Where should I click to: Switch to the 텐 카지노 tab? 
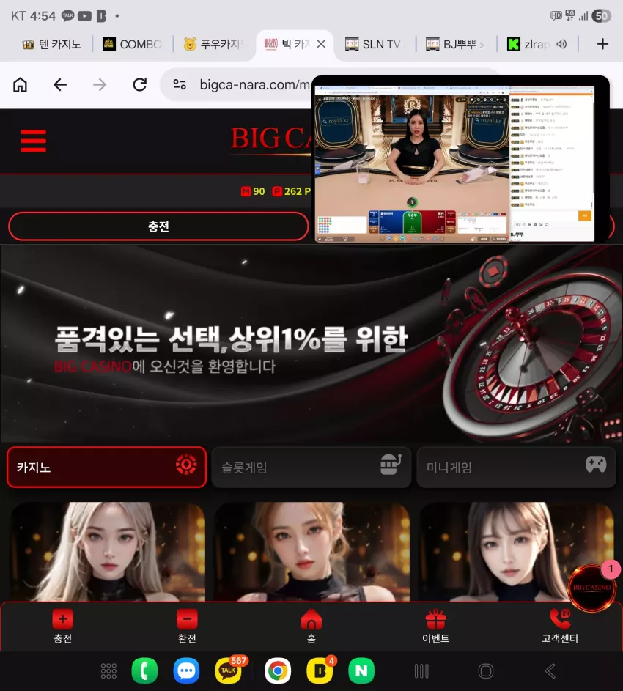coord(51,44)
